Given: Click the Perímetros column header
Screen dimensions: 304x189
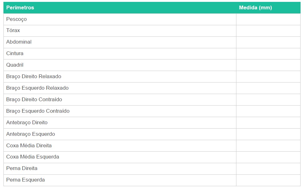Looking at the screenshot, I should pos(20,8).
